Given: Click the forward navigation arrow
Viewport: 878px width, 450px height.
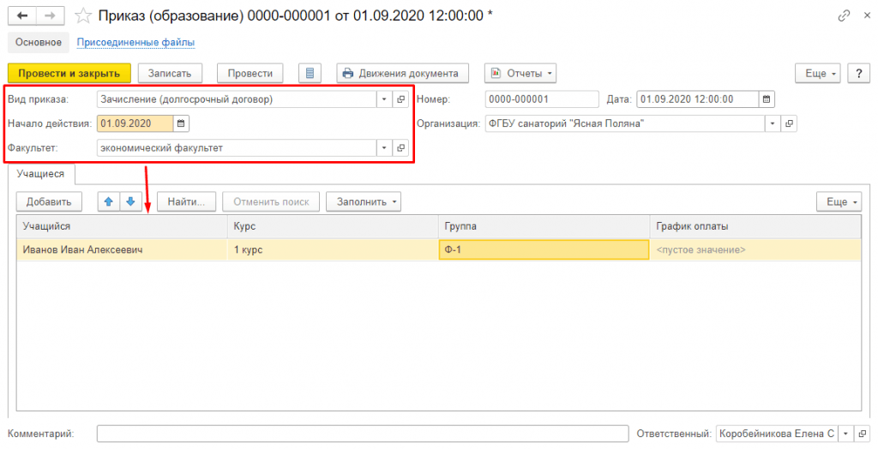Looking at the screenshot, I should [x=51, y=16].
